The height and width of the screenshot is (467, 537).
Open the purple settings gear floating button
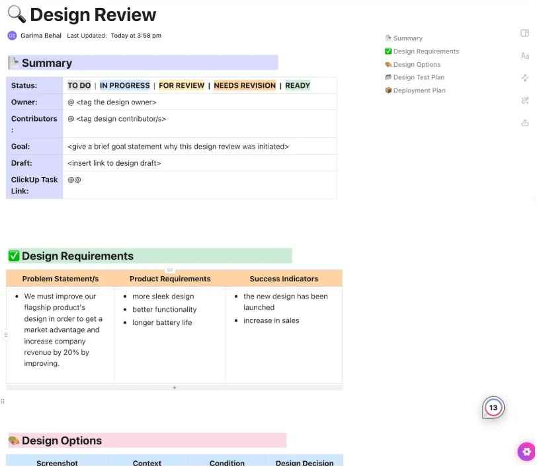click(526, 451)
